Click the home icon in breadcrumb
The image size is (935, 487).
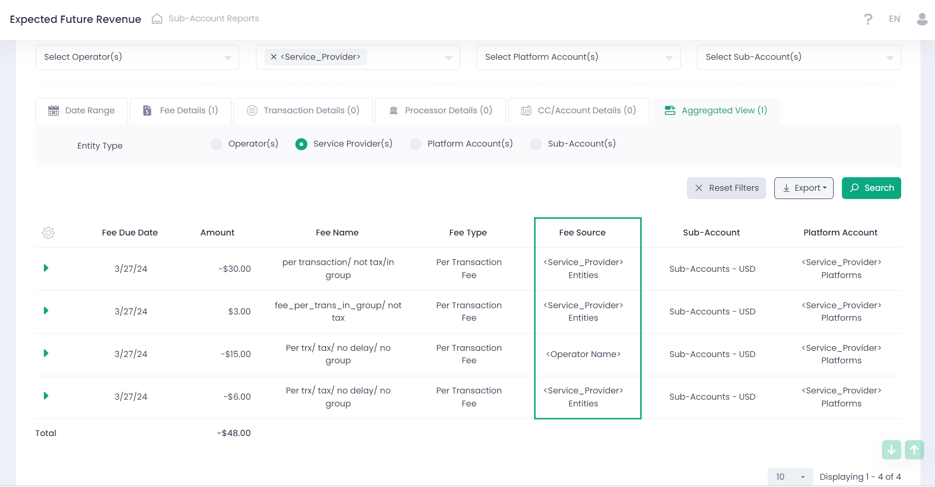pos(157,19)
